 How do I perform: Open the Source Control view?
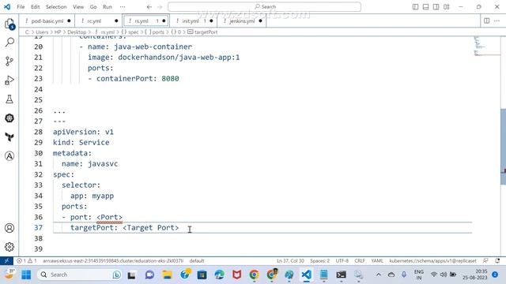[9, 62]
